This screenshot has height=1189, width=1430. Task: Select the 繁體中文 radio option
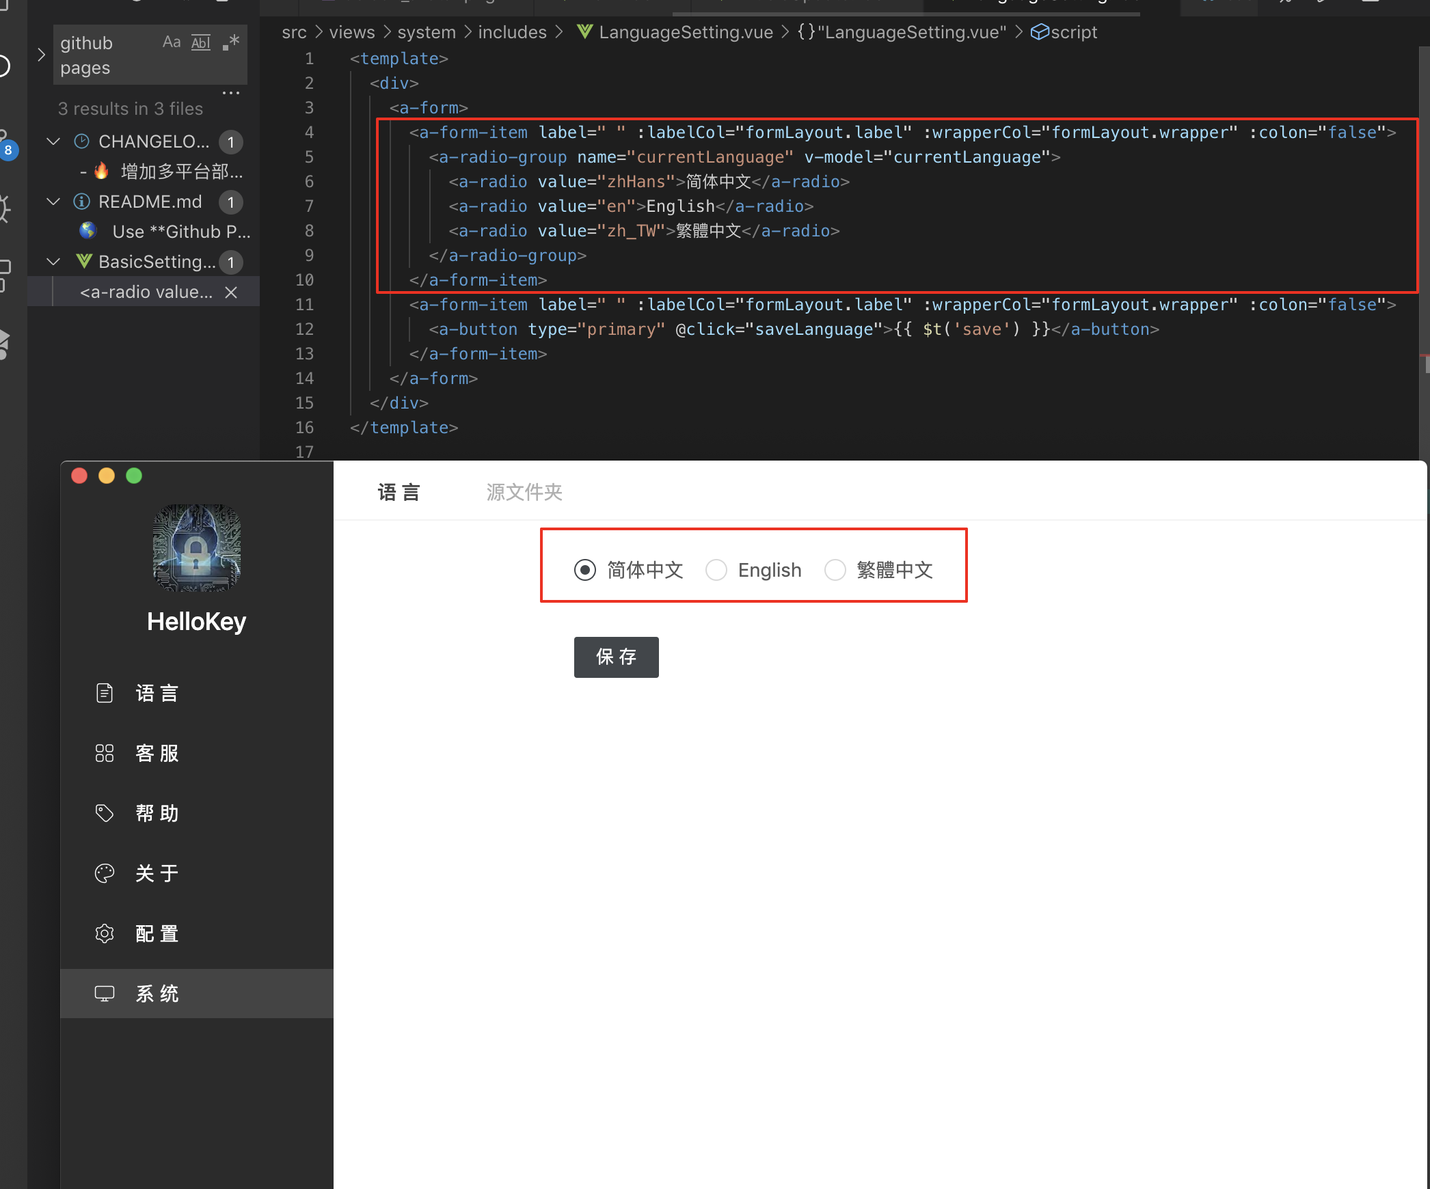(x=835, y=569)
